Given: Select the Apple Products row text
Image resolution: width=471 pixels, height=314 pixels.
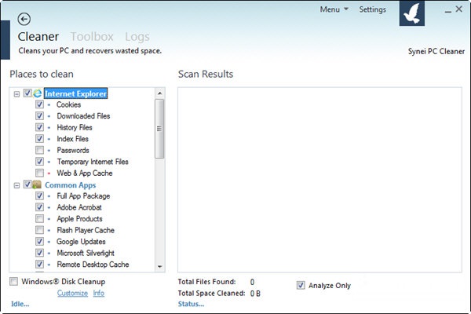Looking at the screenshot, I should click(x=79, y=219).
